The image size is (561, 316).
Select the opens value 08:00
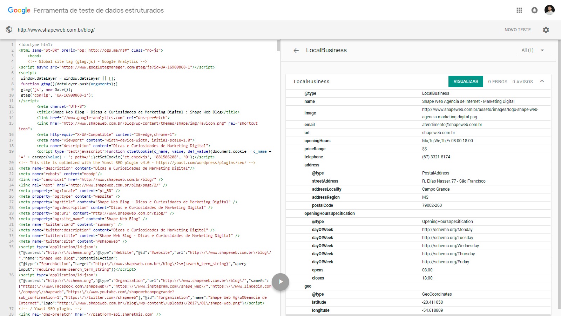coord(427,270)
